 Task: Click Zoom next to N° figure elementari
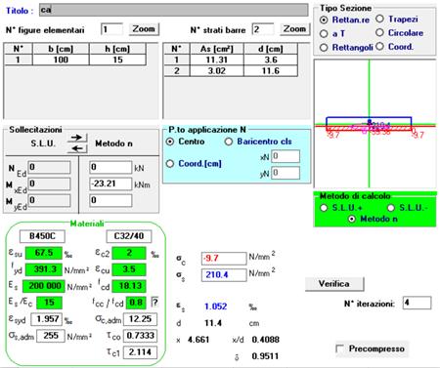pyautogui.click(x=144, y=29)
